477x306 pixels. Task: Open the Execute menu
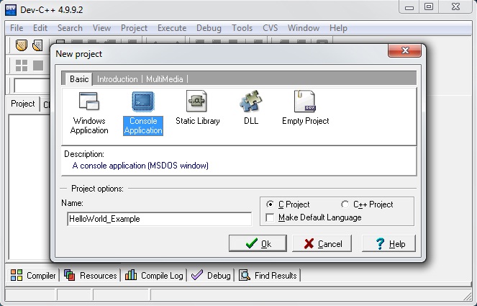(172, 28)
